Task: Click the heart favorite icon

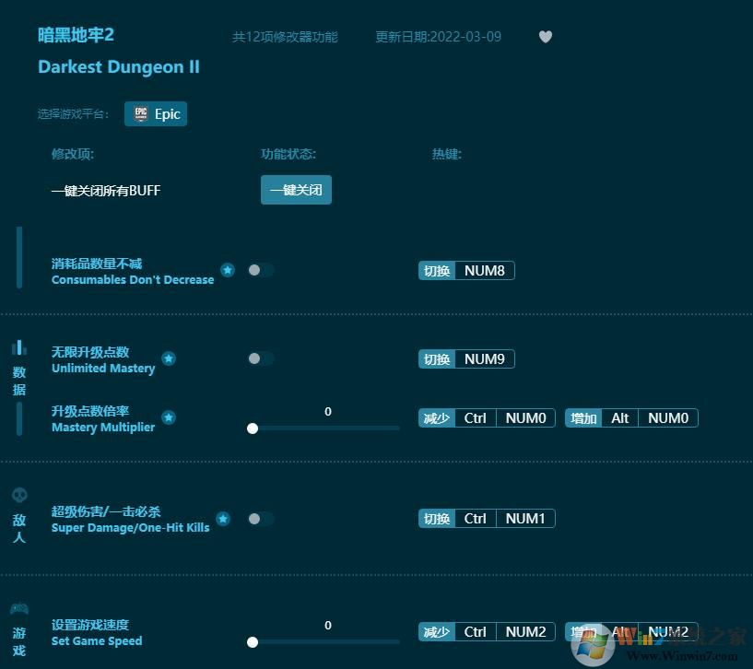Action: [545, 37]
